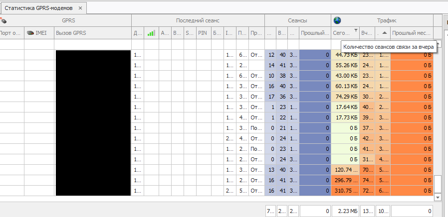This screenshot has height=217, width=448.
Task: Click the globe icon beside Трафик header
Action: (337, 20)
